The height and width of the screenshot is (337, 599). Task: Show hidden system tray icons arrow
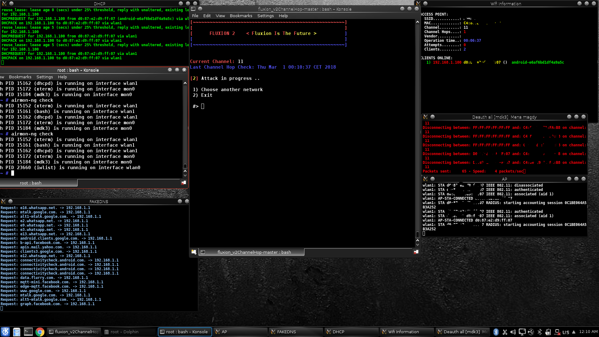574,332
